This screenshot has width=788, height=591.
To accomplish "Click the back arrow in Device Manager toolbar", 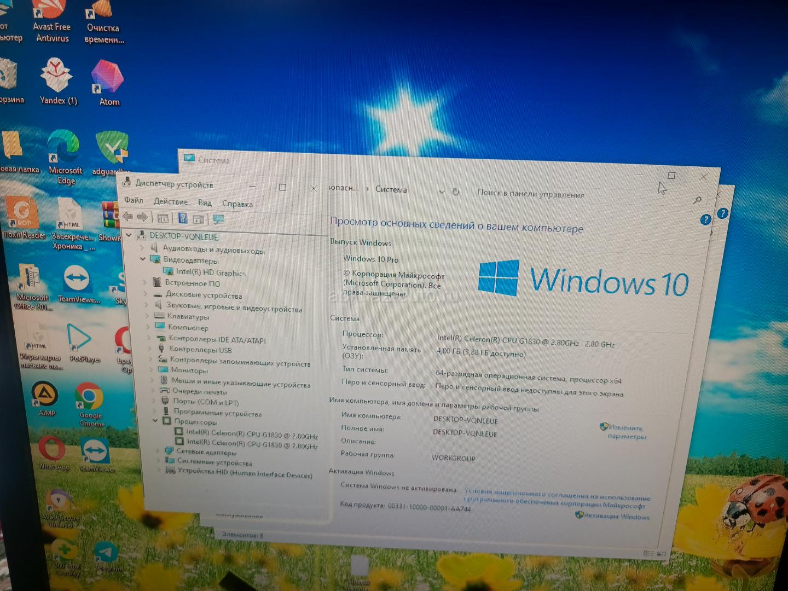I will click(x=128, y=217).
